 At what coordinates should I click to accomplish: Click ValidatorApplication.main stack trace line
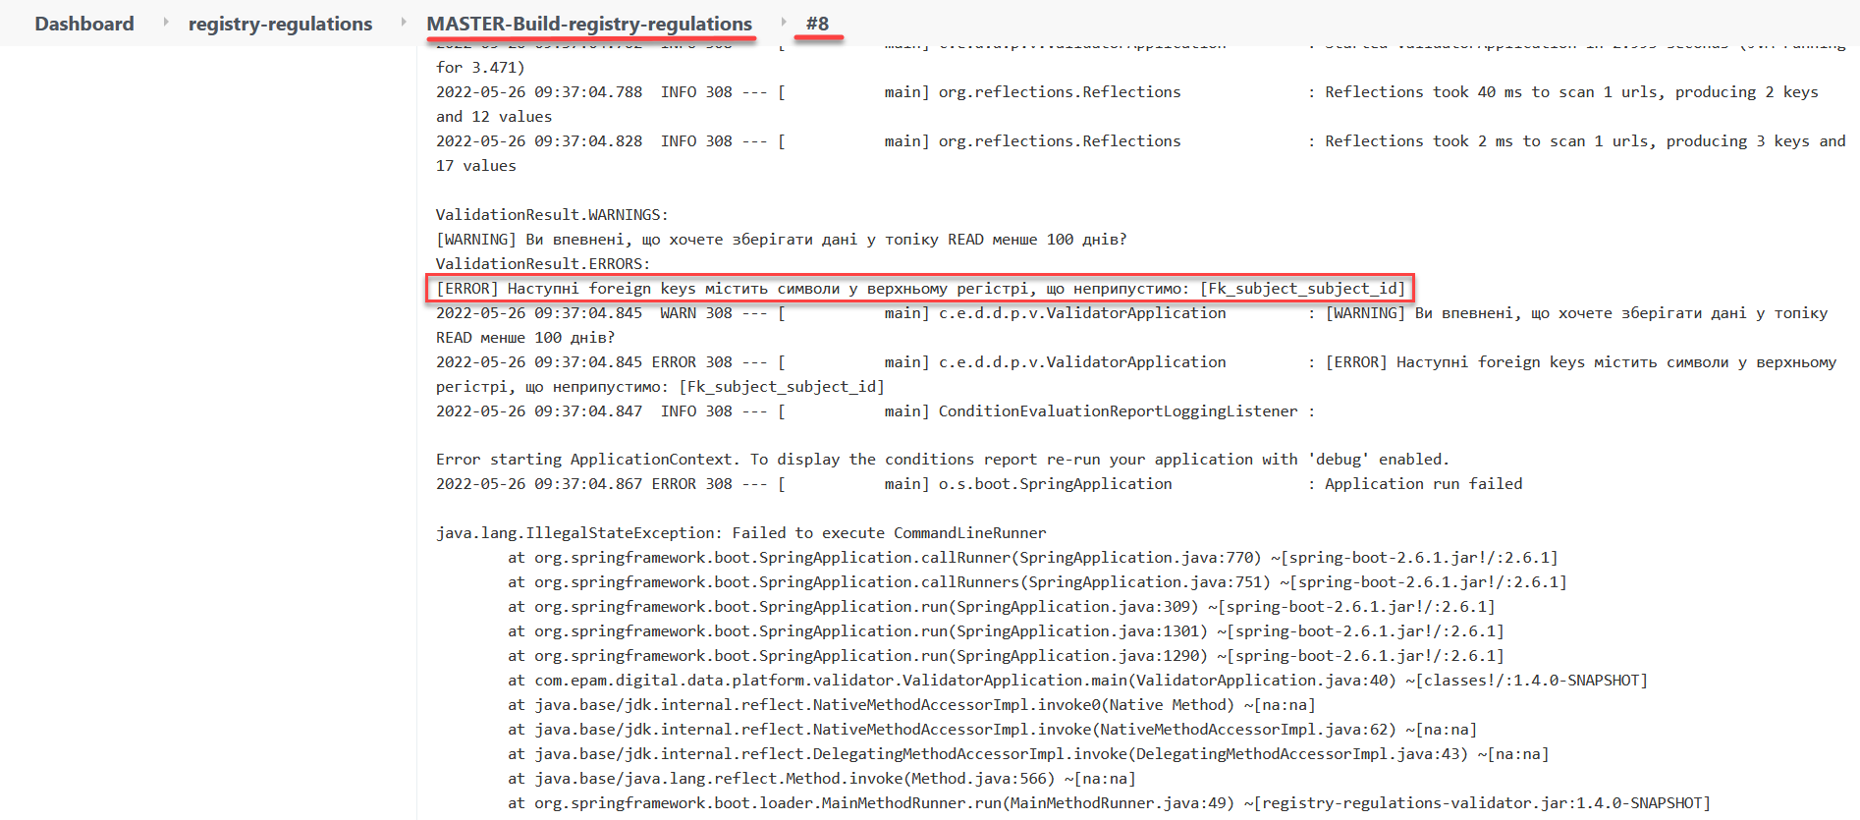pos(1077,681)
